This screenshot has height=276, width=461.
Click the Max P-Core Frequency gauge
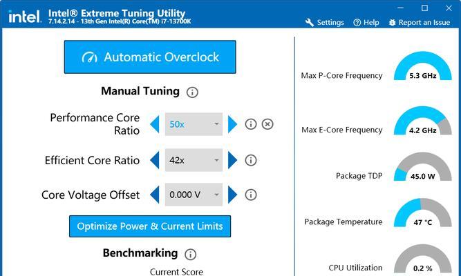tap(423, 66)
